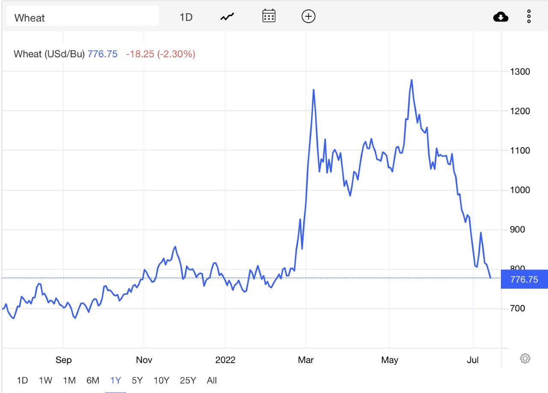Click the -18.25 (-2.30%) change value

click(161, 54)
